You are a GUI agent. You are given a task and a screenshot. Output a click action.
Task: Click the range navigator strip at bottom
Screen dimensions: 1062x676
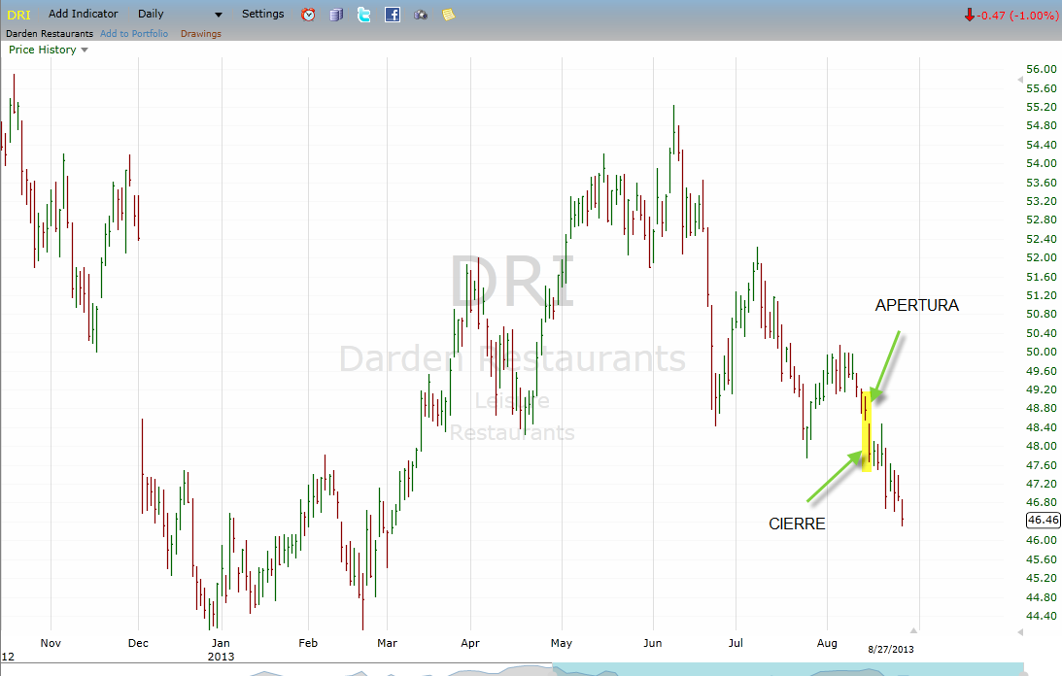coord(787,669)
